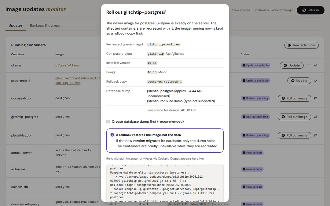
Task: Click the glitchtip compose project tag
Action: [156, 54]
